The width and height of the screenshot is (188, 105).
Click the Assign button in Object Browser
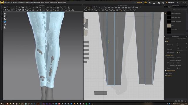[x=185, y=10]
